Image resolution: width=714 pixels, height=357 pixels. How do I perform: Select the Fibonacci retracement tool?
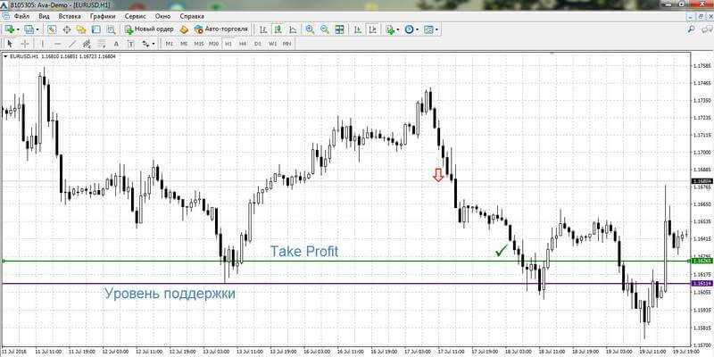pos(102,44)
